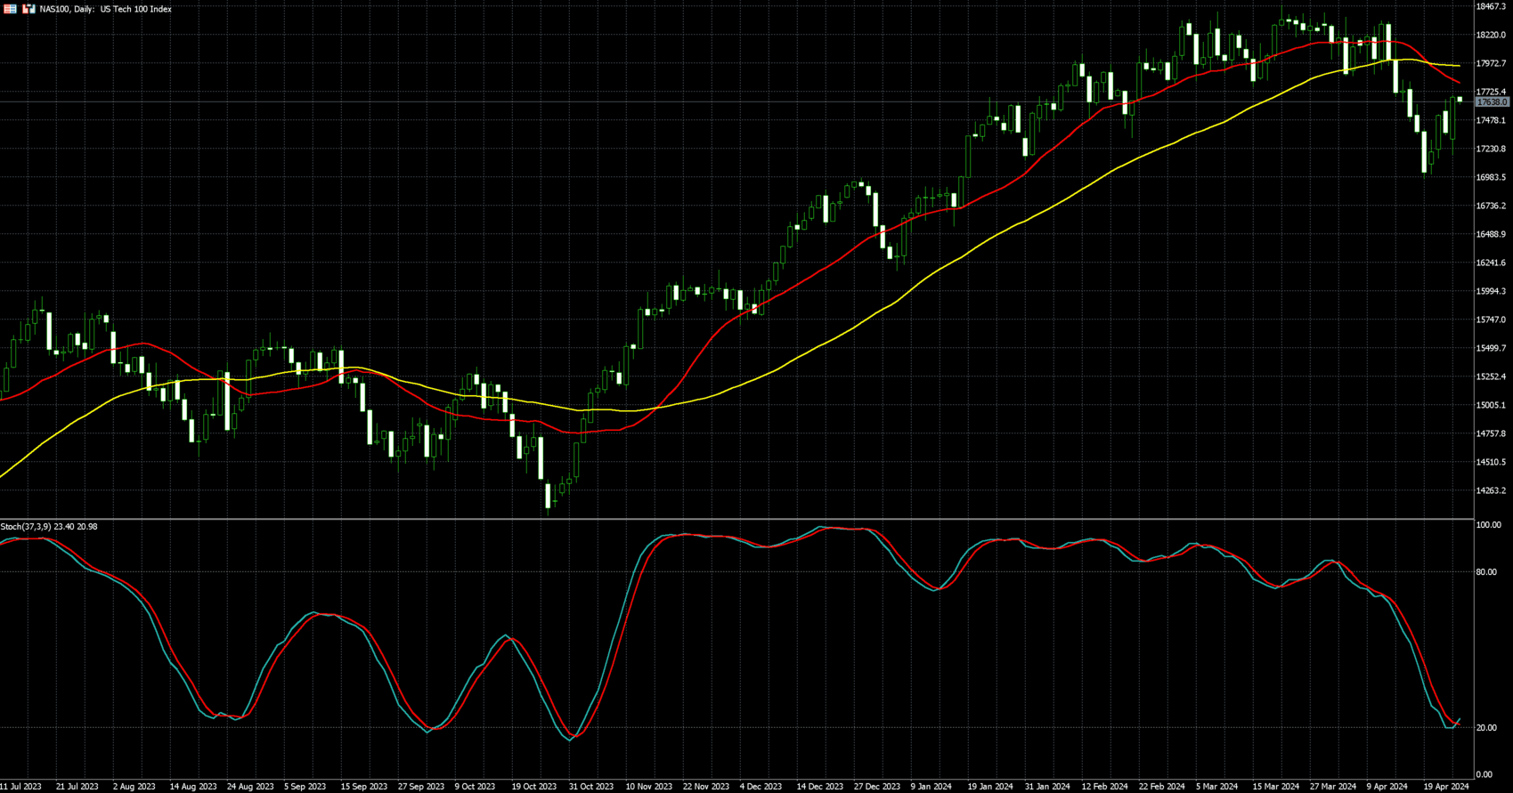
Task: Select the right end of the yellow moving average
Action: pos(1458,66)
